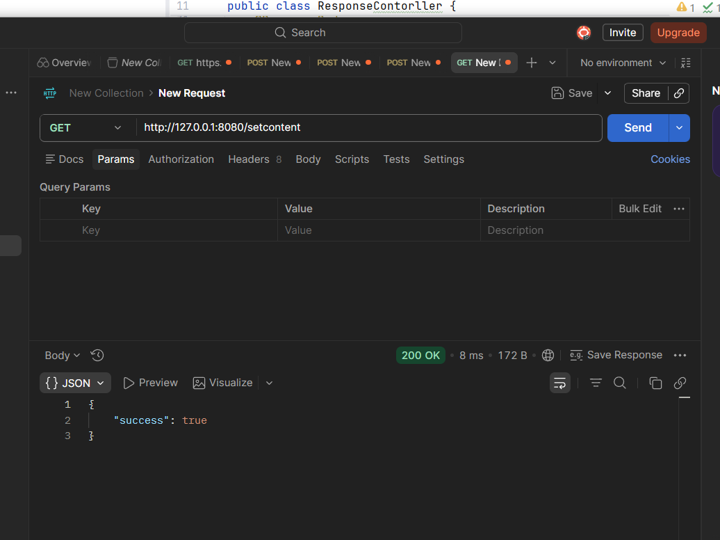
Task: Open the Cookies link
Action: [x=670, y=159]
